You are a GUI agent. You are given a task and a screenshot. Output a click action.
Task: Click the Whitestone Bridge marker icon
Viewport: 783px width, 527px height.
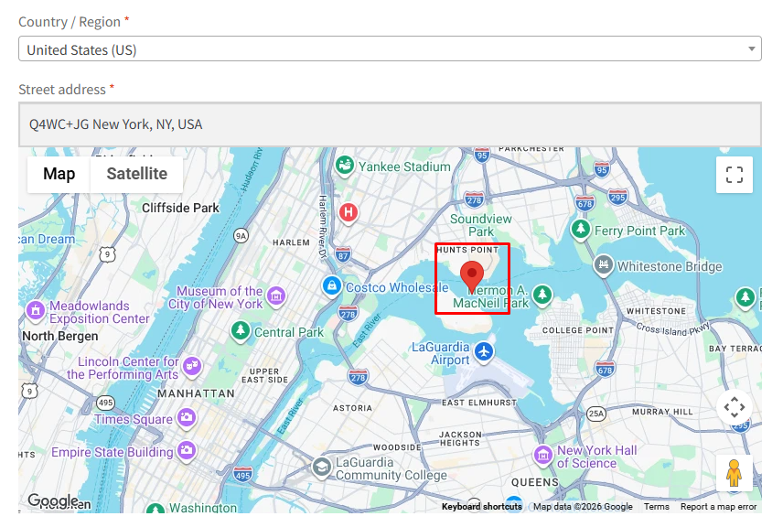[x=603, y=264]
